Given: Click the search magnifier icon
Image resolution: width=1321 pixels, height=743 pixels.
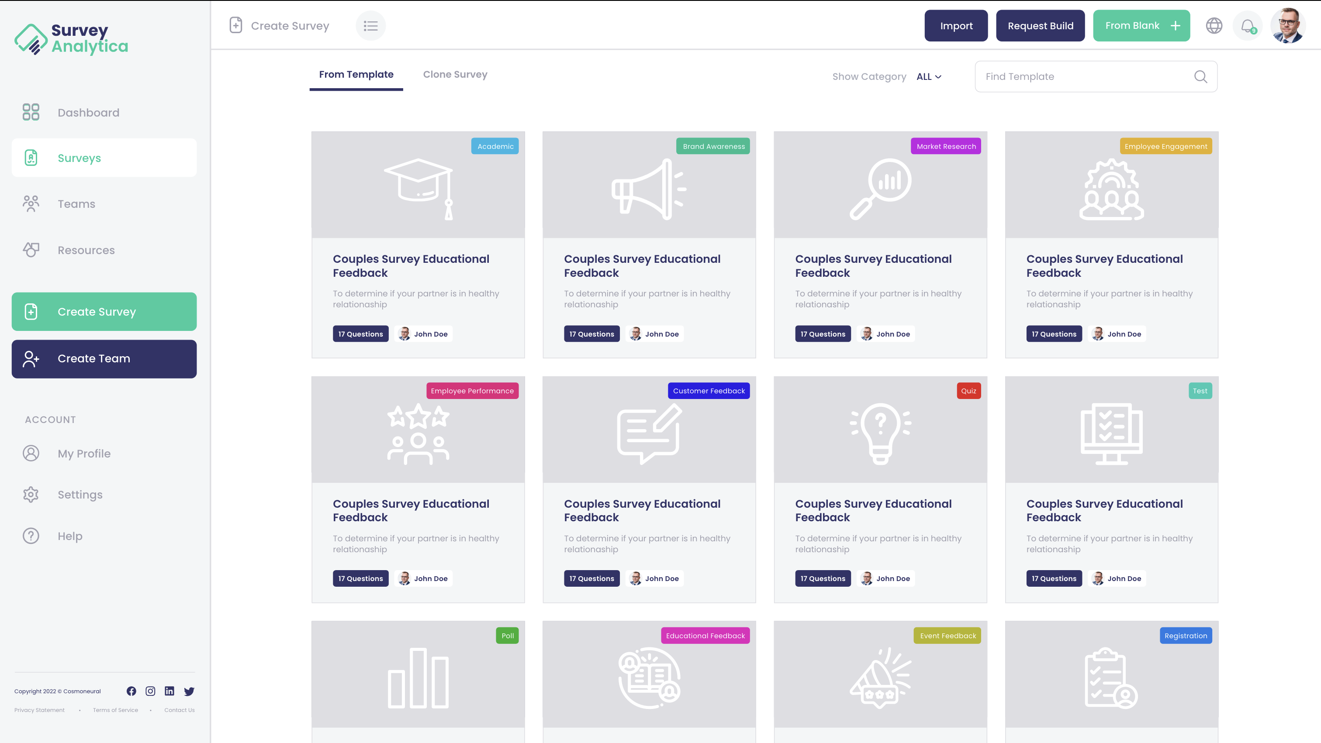Looking at the screenshot, I should pos(1200,76).
